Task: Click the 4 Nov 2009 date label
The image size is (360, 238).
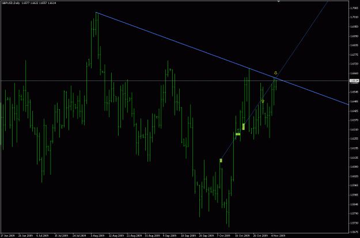Action: pyautogui.click(x=278, y=236)
